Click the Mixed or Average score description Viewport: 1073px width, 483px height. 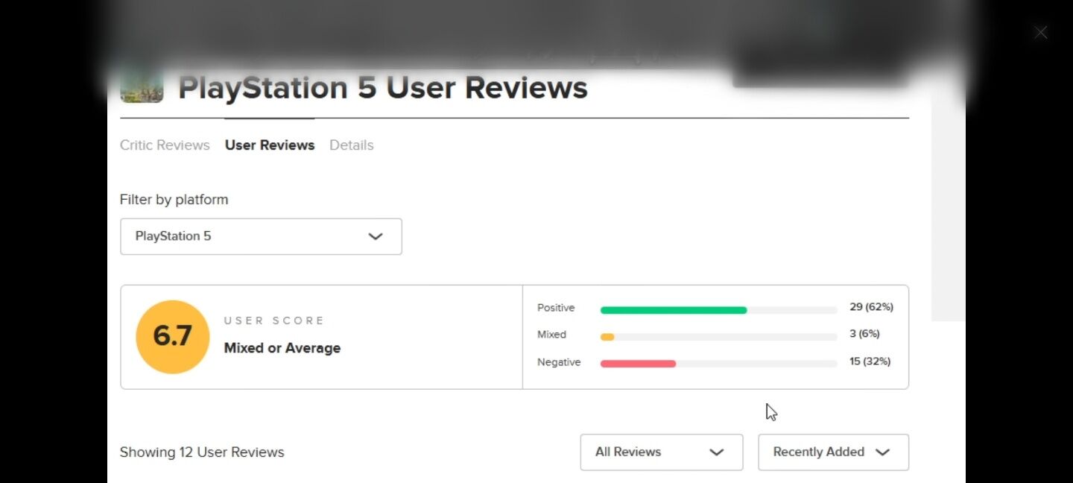coord(282,348)
